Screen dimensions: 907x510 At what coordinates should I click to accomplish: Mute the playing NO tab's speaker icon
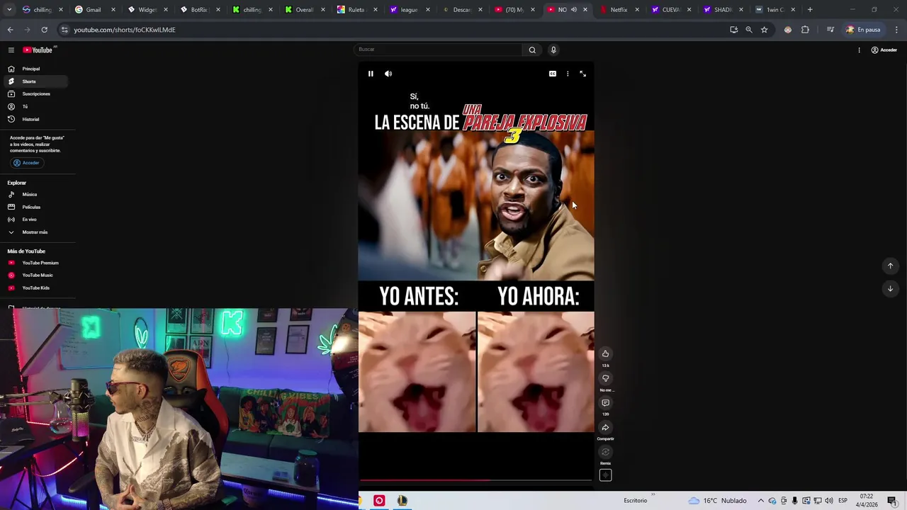coord(573,10)
